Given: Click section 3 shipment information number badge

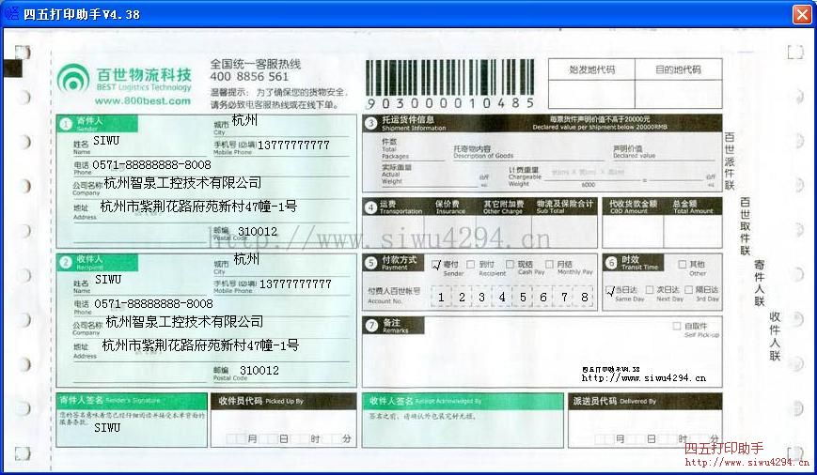Looking at the screenshot, I should point(371,123).
